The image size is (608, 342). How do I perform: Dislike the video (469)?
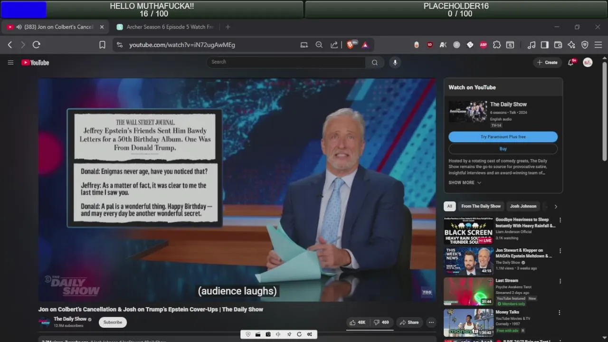[x=381, y=322]
